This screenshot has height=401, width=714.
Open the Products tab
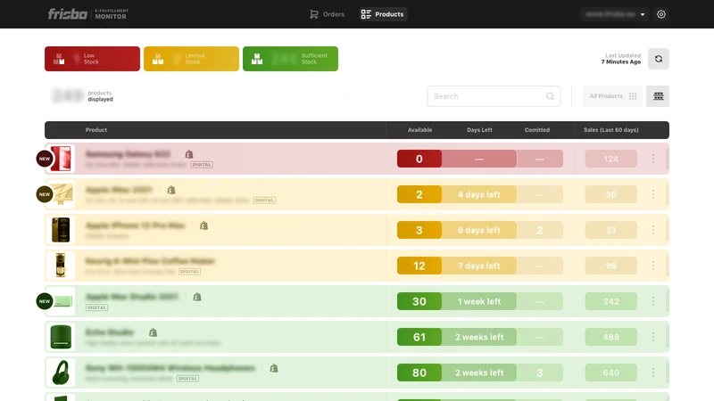(x=383, y=14)
